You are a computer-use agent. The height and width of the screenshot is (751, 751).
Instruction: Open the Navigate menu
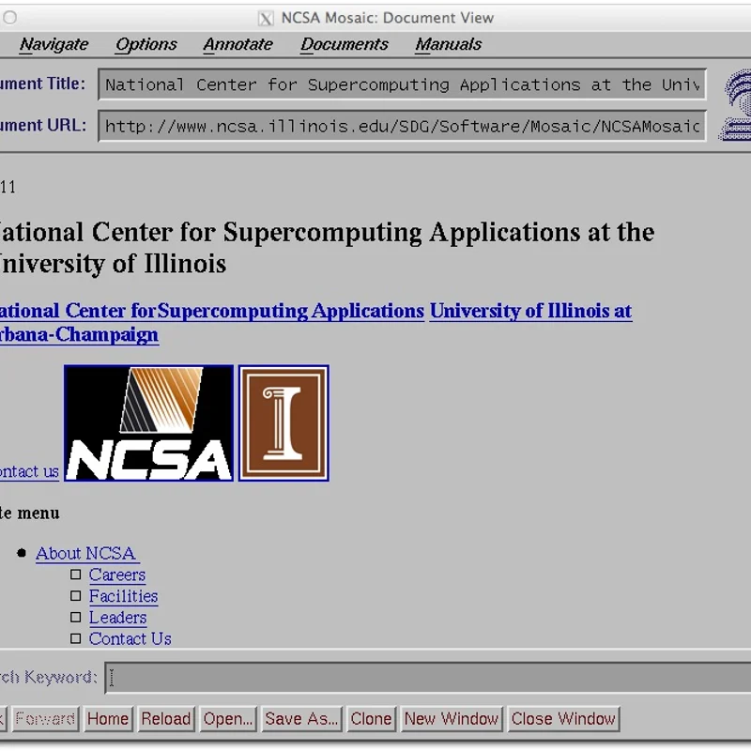[54, 44]
